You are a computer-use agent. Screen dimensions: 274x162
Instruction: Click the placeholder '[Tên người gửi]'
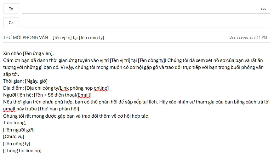[x=19, y=130]
